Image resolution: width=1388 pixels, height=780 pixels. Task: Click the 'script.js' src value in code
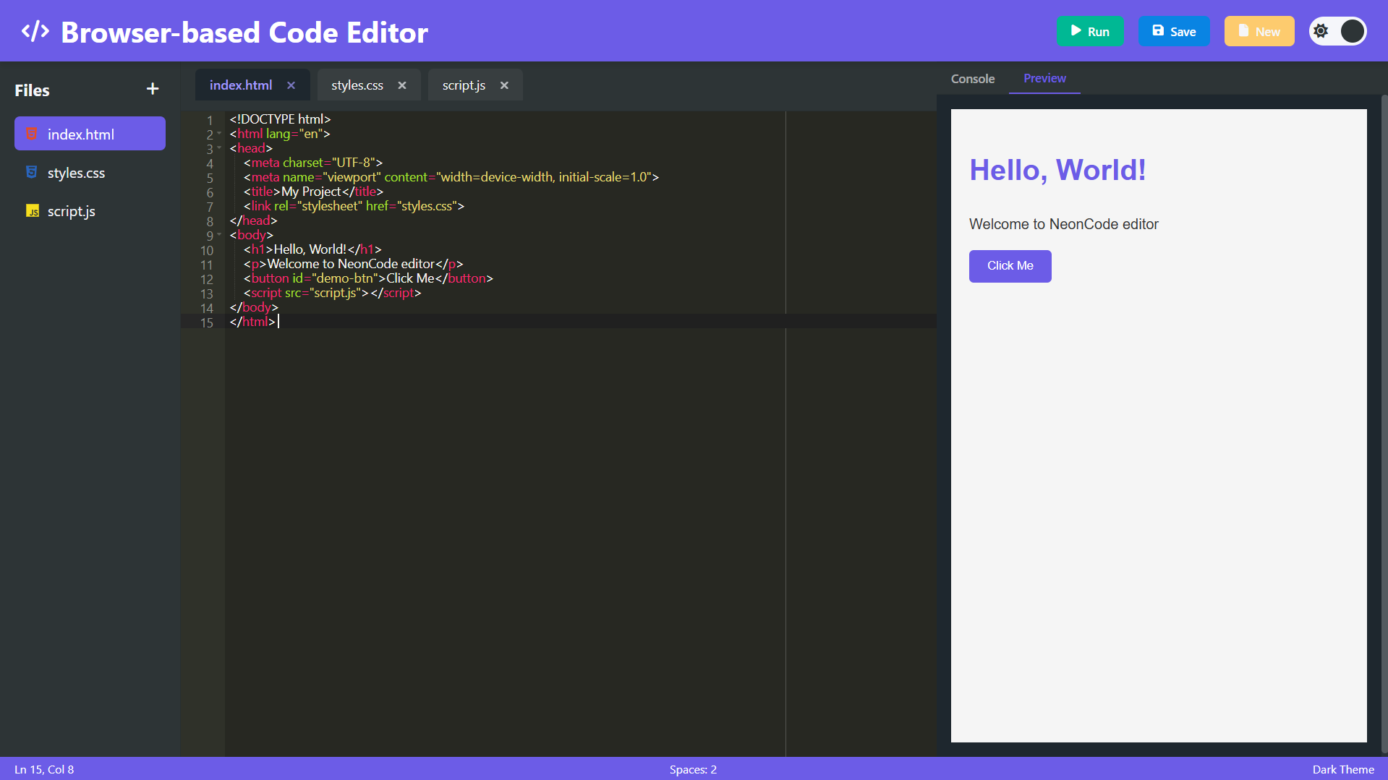(x=335, y=293)
